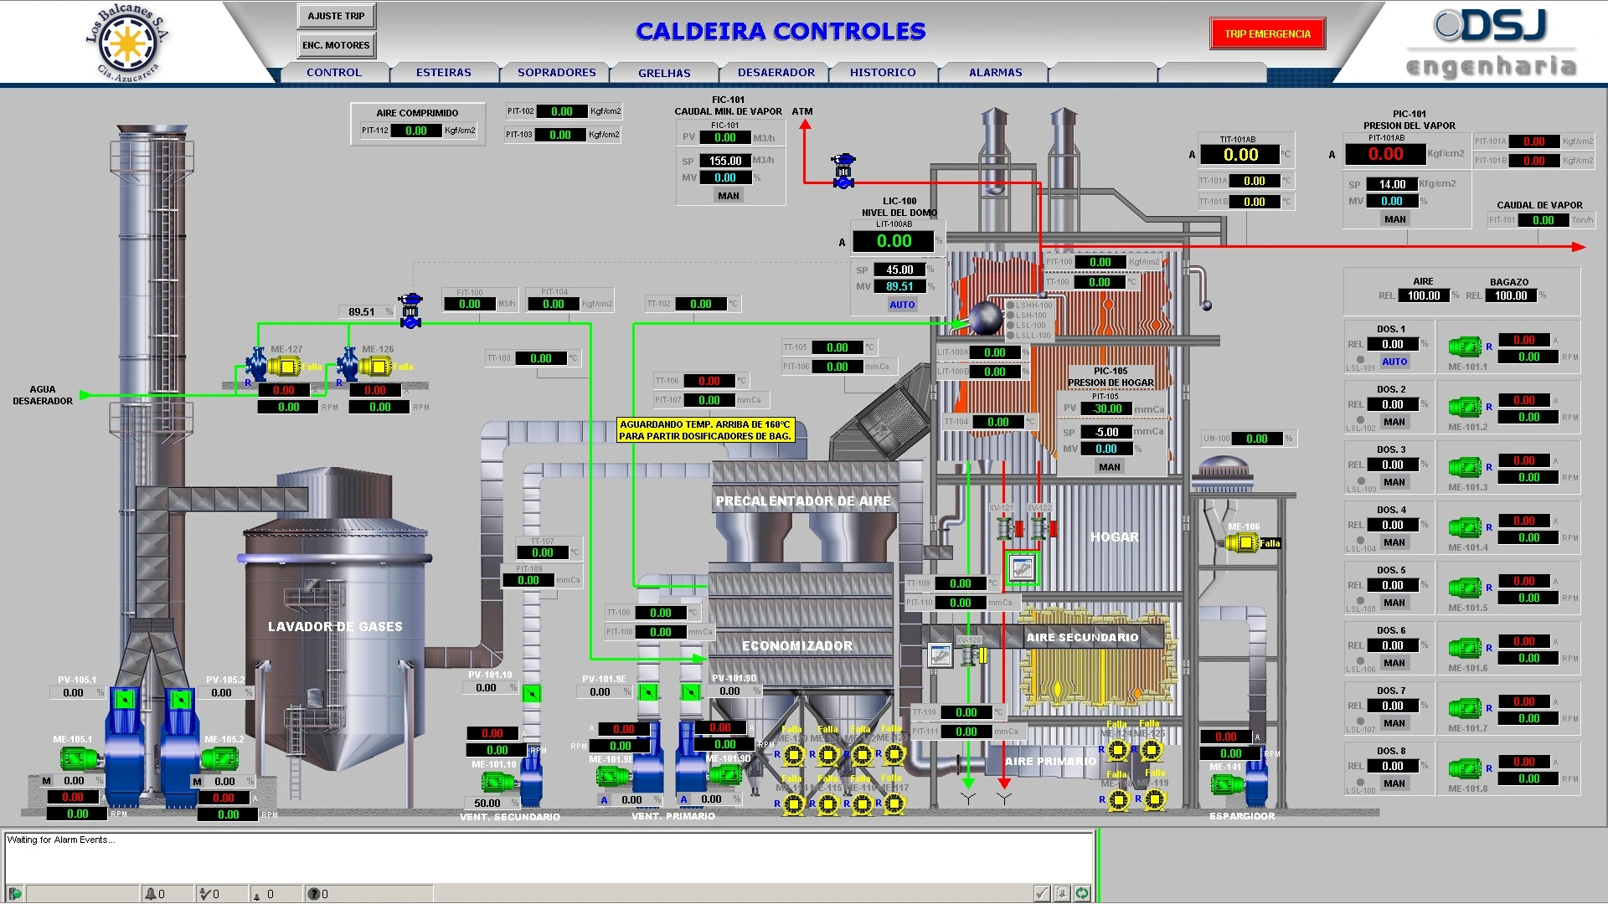Open the SOPRADORES tab
The image size is (1608, 904).
(556, 73)
